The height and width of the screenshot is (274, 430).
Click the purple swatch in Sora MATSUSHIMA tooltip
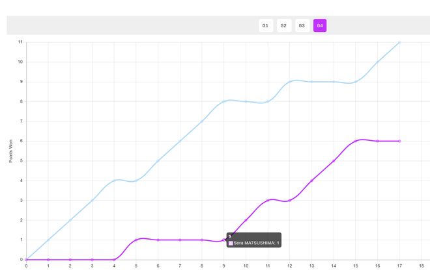point(231,243)
